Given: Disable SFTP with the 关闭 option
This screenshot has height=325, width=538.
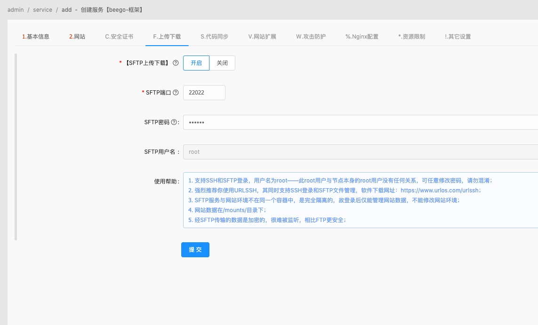Looking at the screenshot, I should [x=222, y=63].
